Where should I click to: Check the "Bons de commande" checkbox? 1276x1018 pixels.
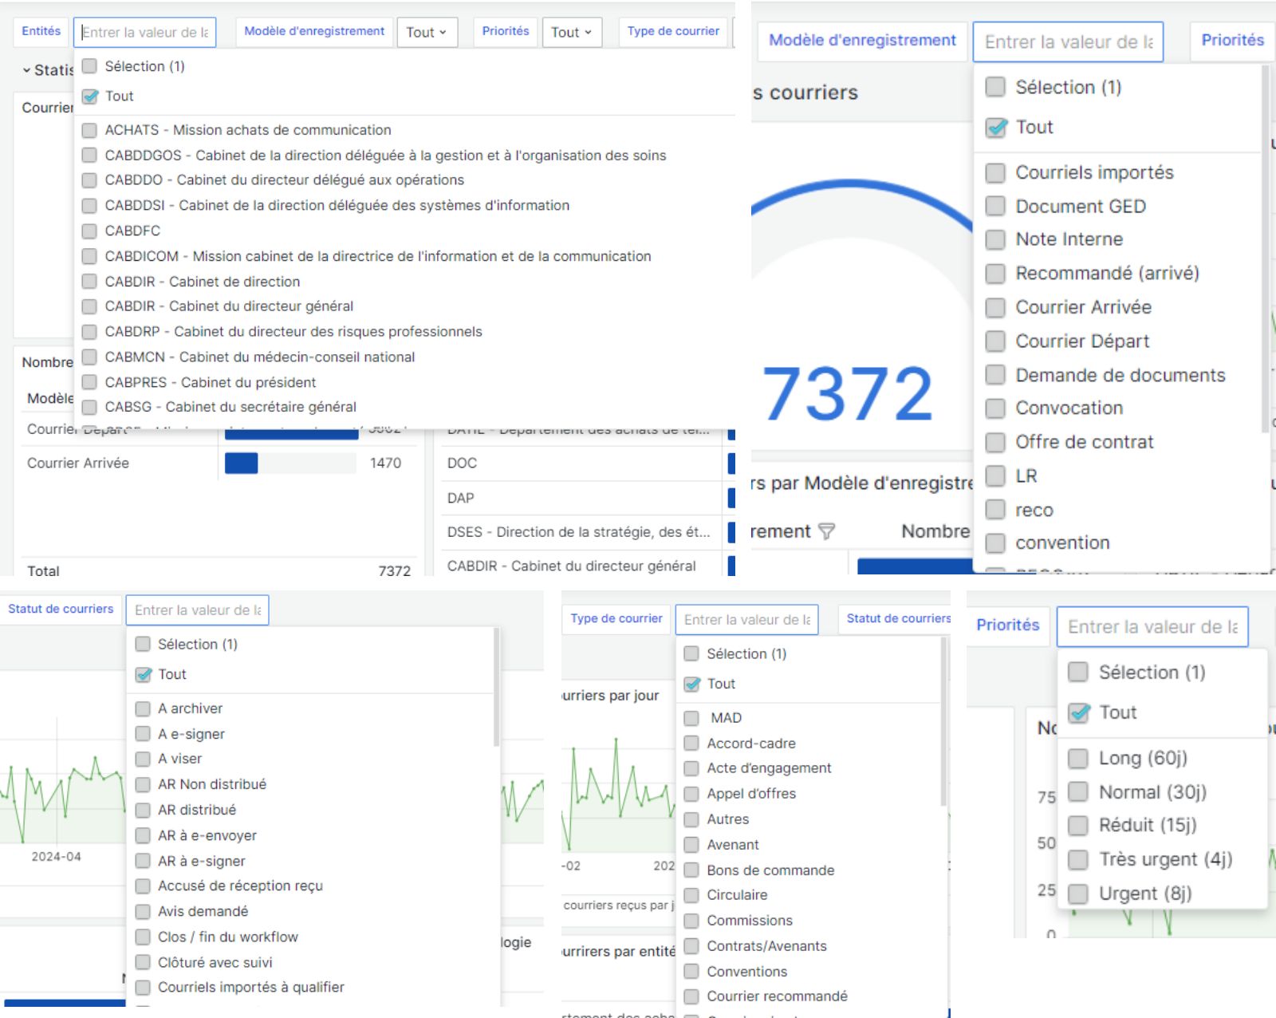coord(691,870)
